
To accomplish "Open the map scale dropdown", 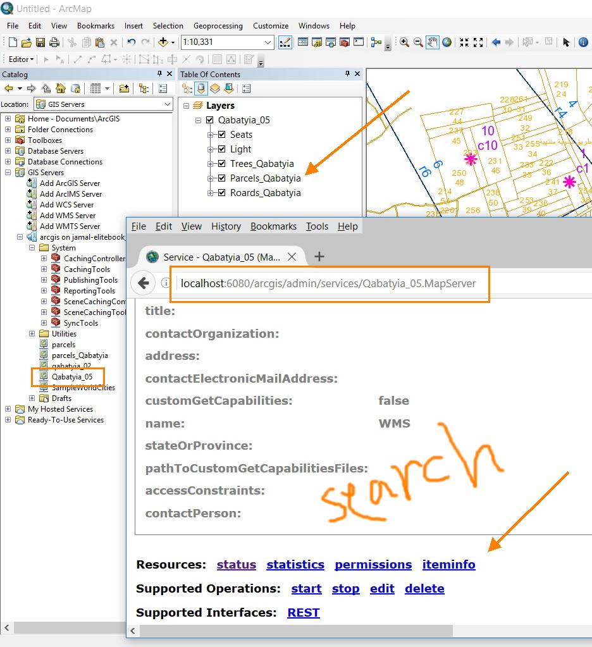I will [x=268, y=42].
